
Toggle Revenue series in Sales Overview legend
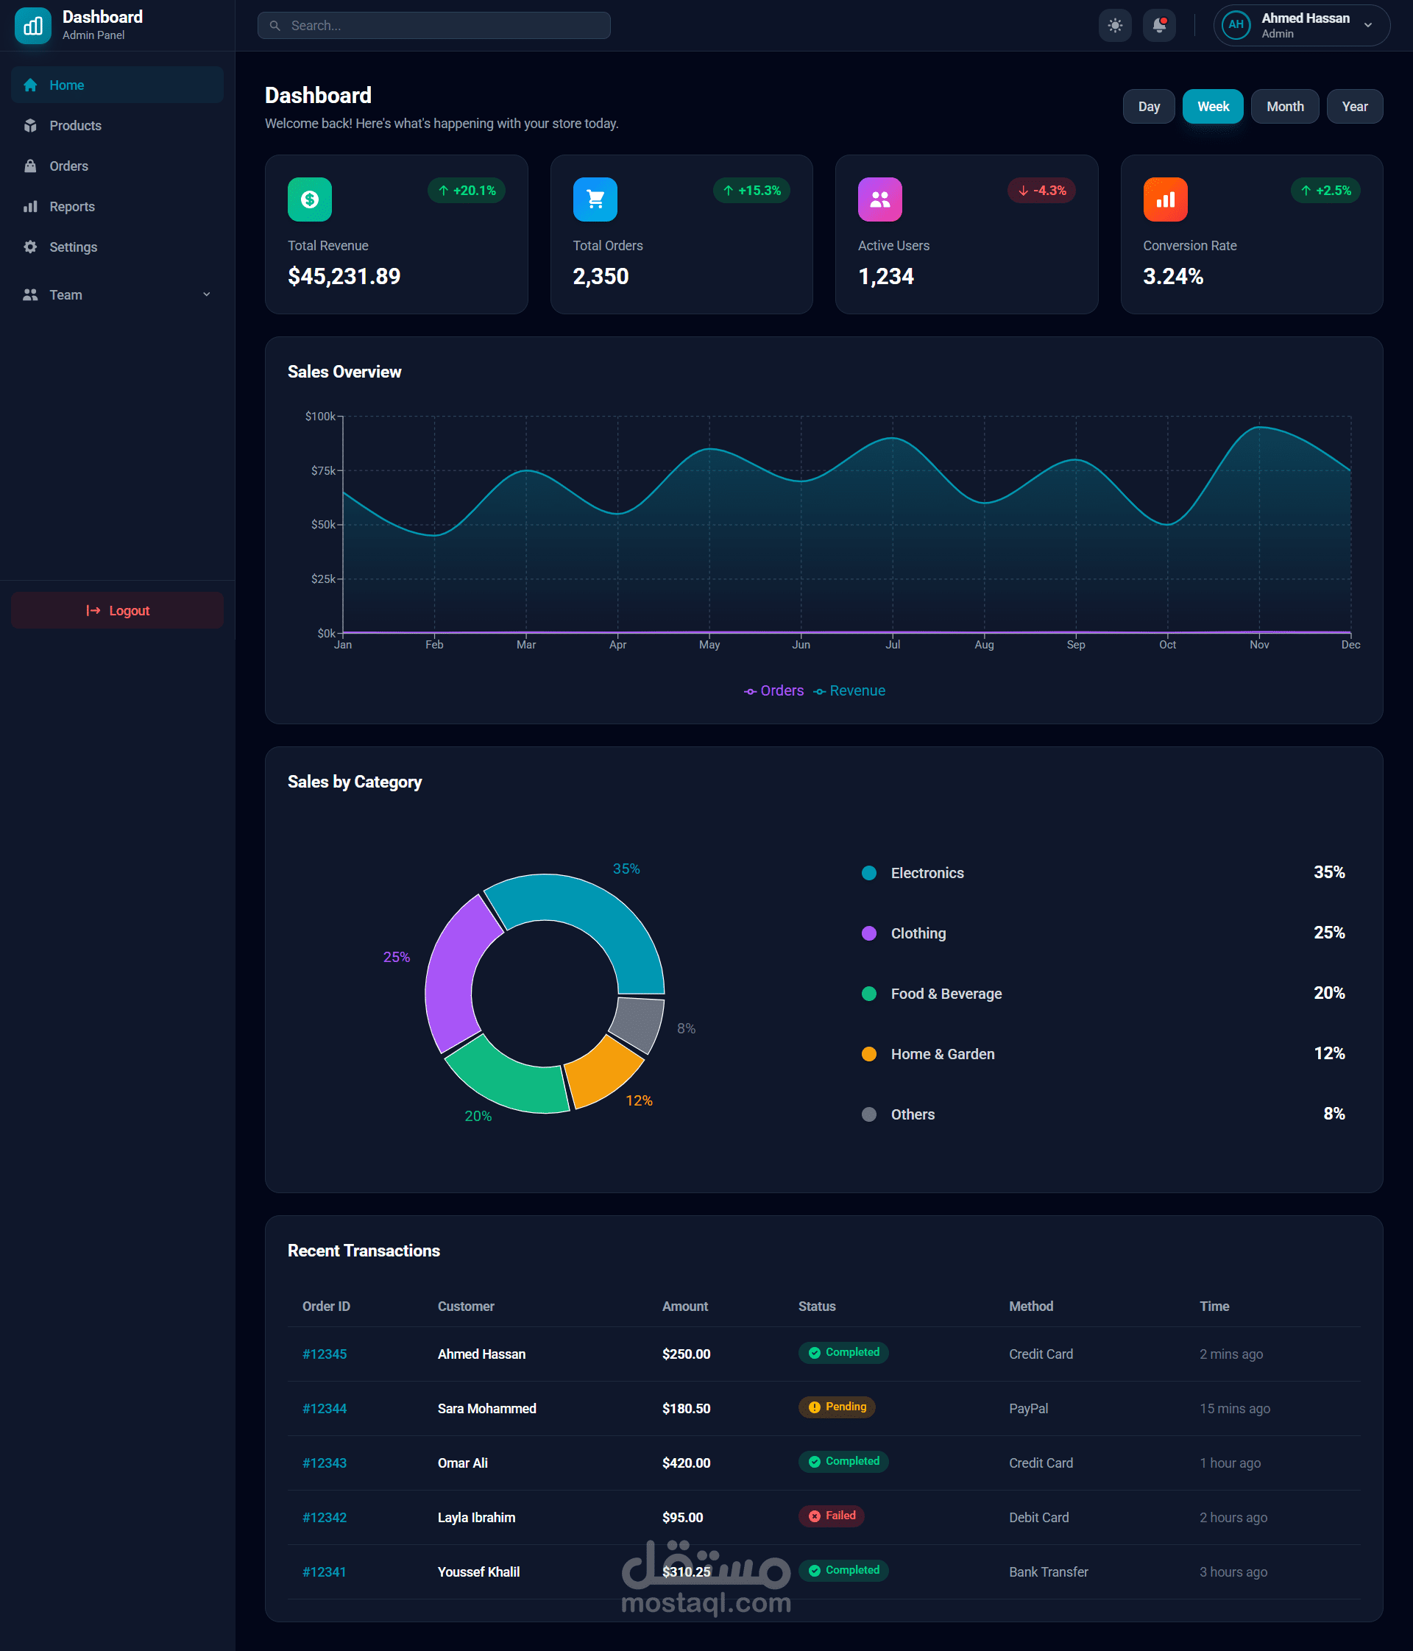(849, 691)
